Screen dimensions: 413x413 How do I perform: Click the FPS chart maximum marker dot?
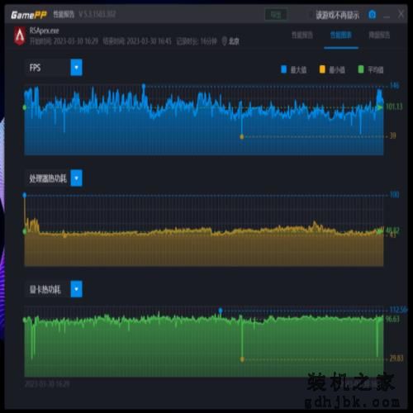pos(144,86)
